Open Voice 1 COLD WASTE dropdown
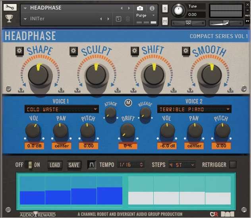This screenshot has width=251, height=218. (x=61, y=109)
